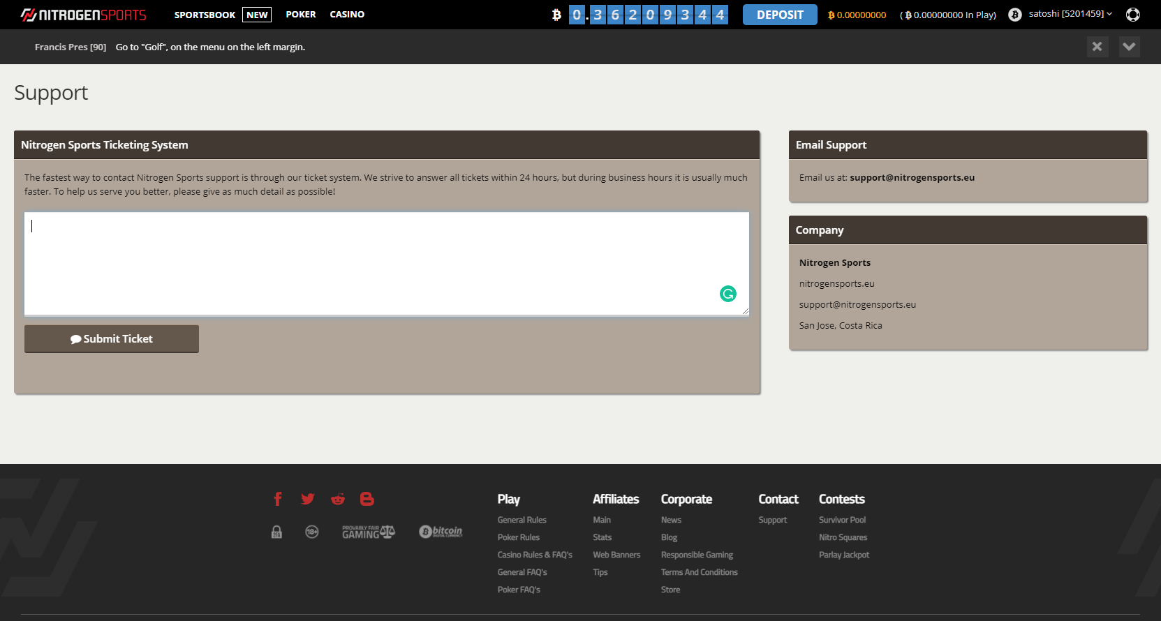The image size is (1161, 621).
Task: Click support@nitrogensports.eu in Company panel
Action: pyautogui.click(x=857, y=304)
